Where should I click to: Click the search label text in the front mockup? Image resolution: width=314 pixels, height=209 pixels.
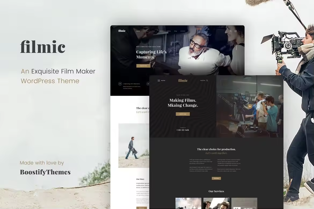pos(203,81)
